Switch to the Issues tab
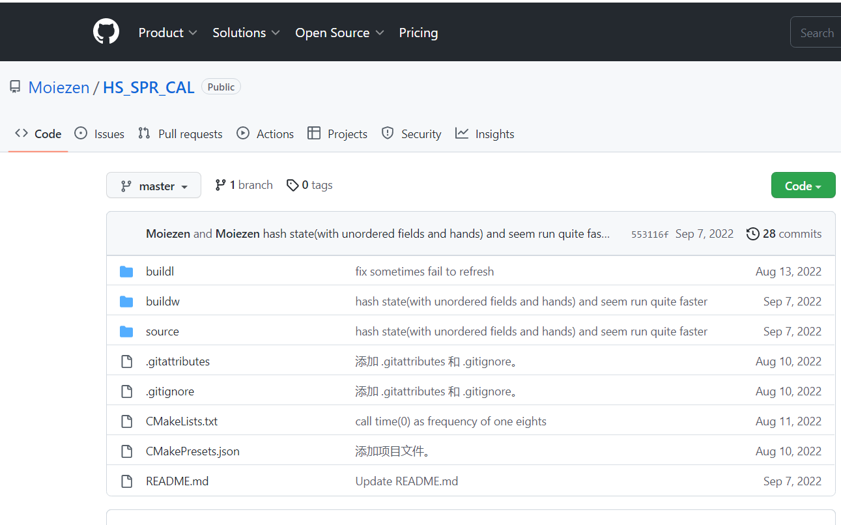 coord(100,134)
